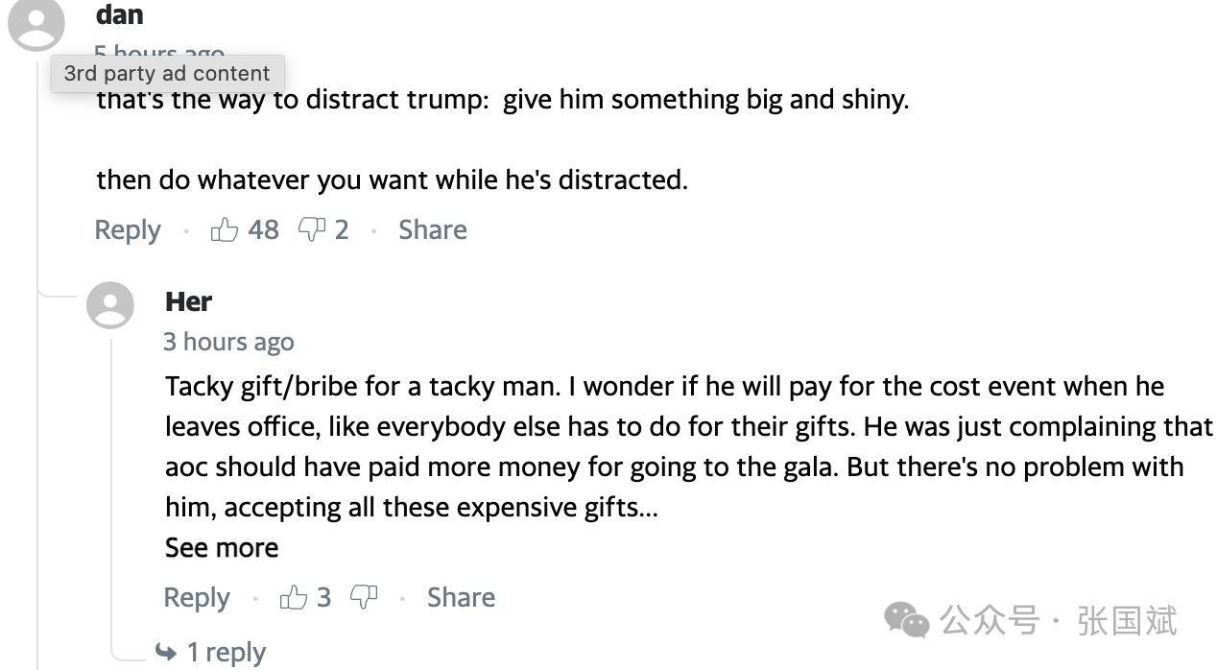Reply to dan's comment

tap(128, 230)
